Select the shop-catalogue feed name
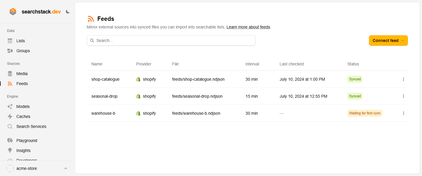 [105, 79]
